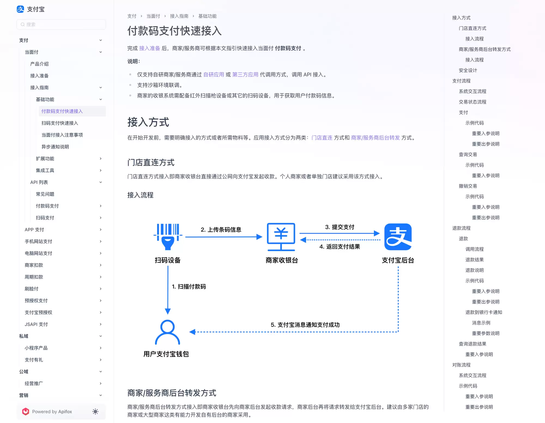Open 当面付接入注意事项 page

pos(62,135)
